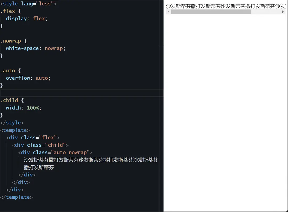Image resolution: width=288 pixels, height=212 pixels.
Task: Click the "width: 100%;" declaration
Action: tap(24, 108)
